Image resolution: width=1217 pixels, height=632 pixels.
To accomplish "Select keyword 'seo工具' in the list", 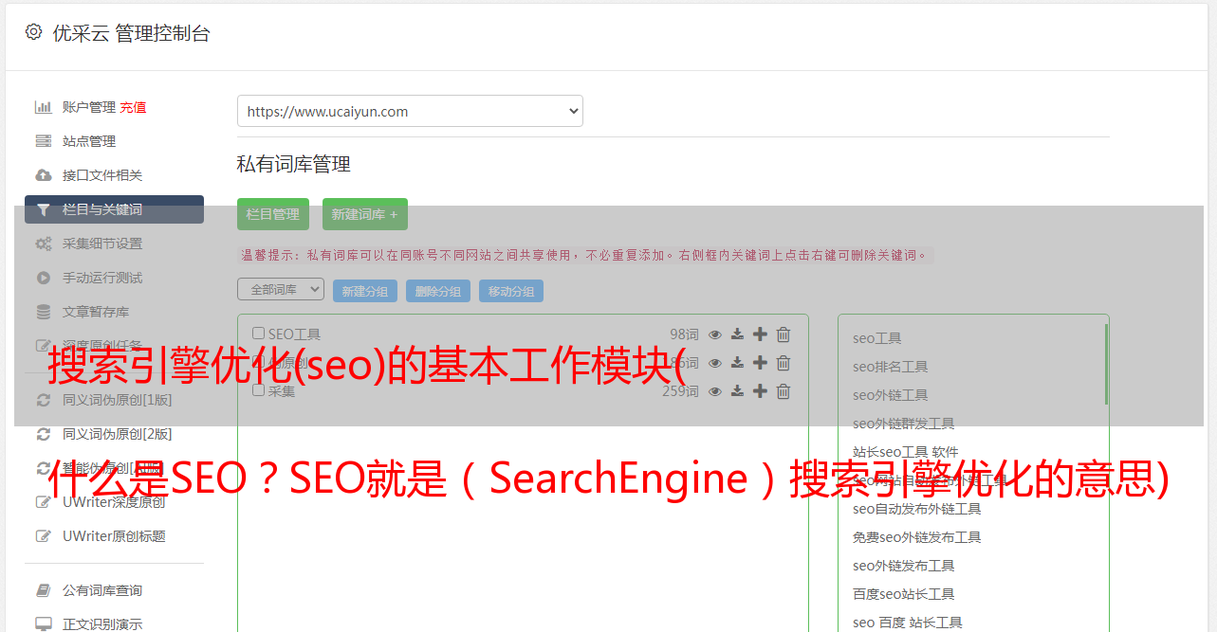I will tap(877, 338).
